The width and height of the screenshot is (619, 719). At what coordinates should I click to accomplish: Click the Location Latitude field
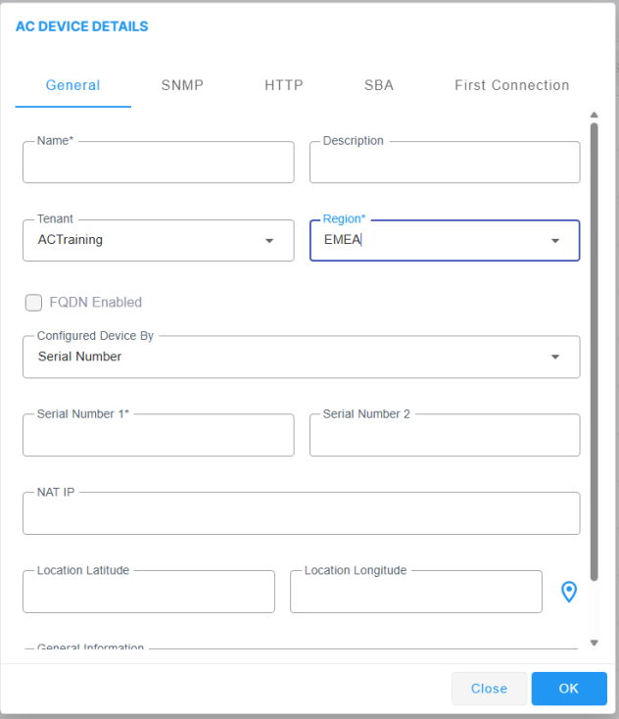pos(148,593)
